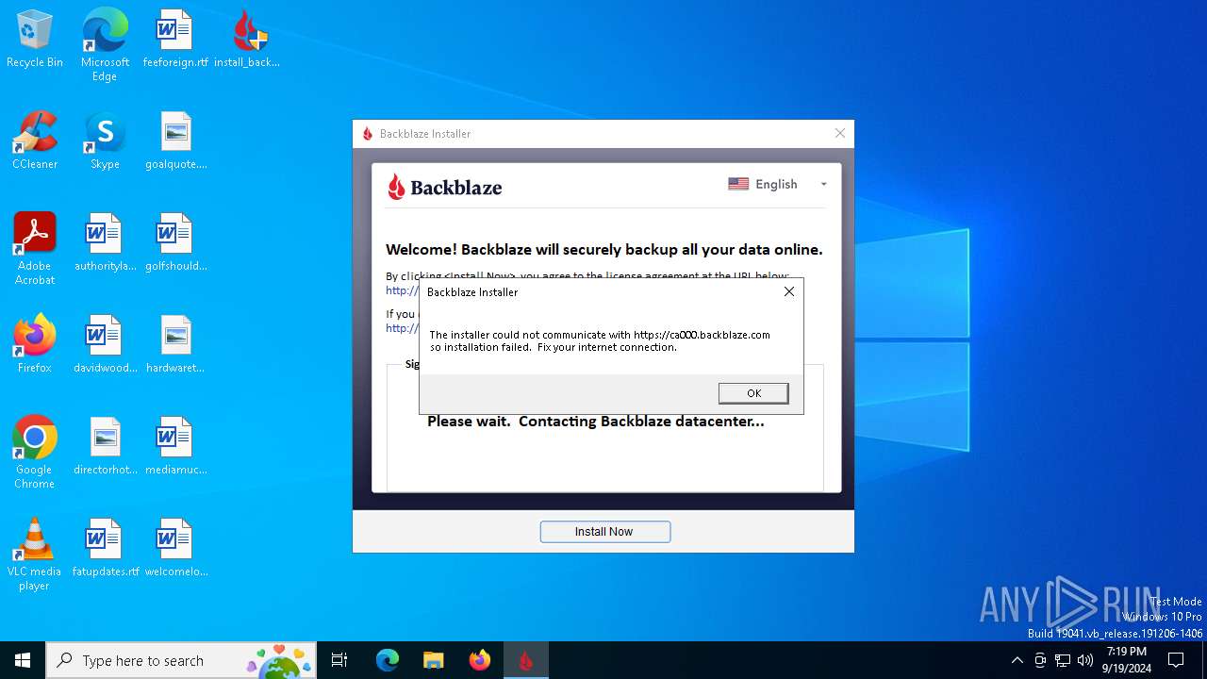Viewport: 1207px width, 679px height.
Task: Open VLC media player desktop shortcut
Action: (x=35, y=555)
